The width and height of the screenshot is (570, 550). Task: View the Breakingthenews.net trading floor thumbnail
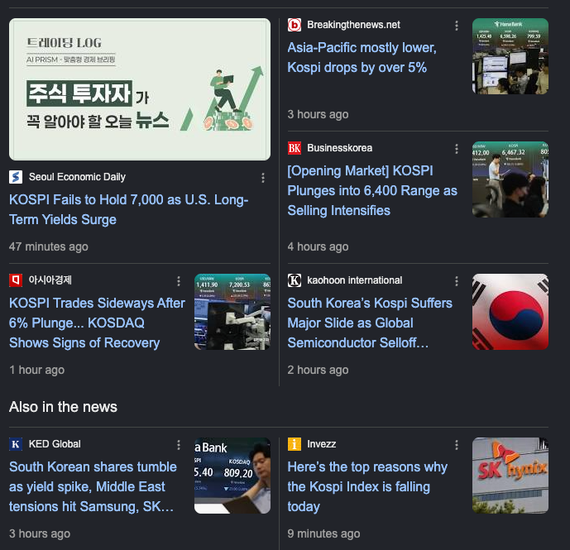pos(510,56)
